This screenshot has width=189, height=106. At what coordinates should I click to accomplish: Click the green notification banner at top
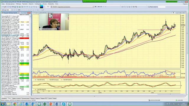tap(94, 1)
